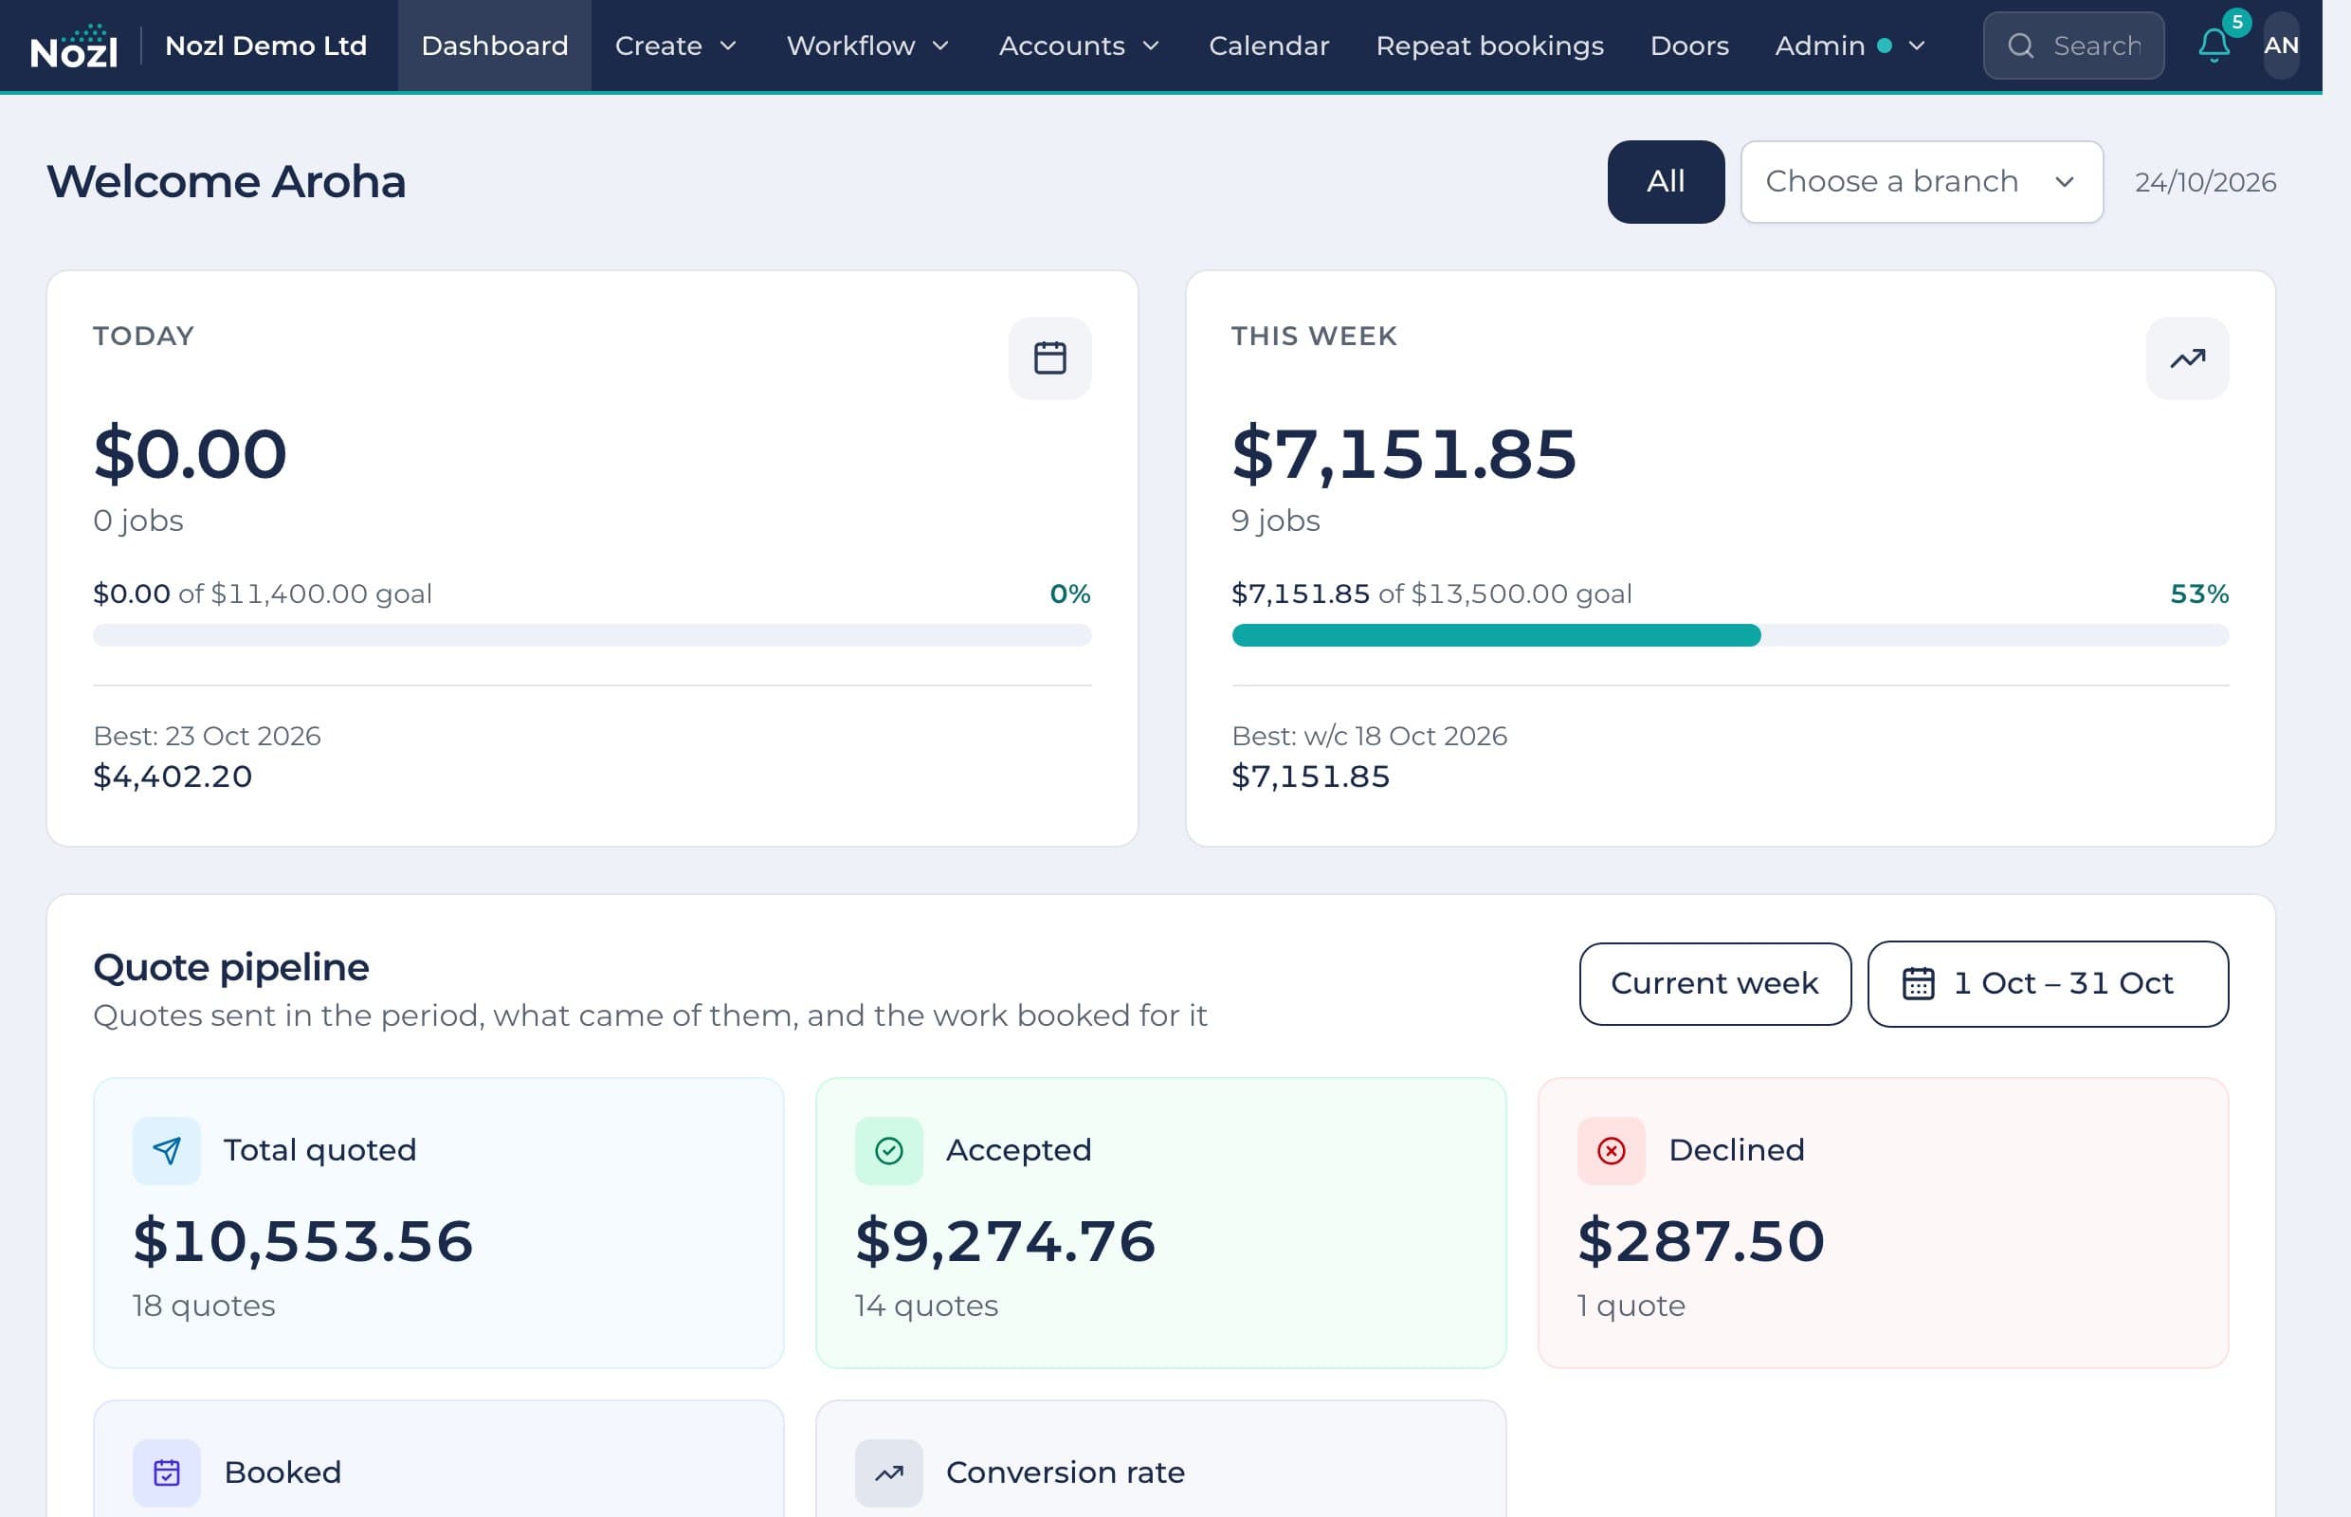Click the calendar icon in Today card

click(1050, 358)
